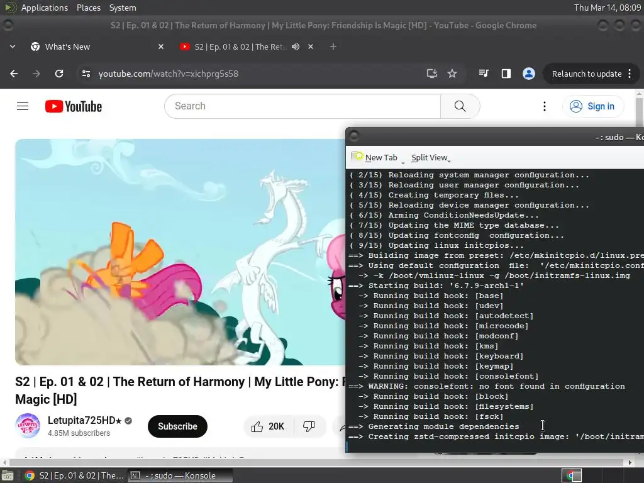Click the 'Generating module dependencies' line
This screenshot has width=644, height=483.
tap(433, 426)
